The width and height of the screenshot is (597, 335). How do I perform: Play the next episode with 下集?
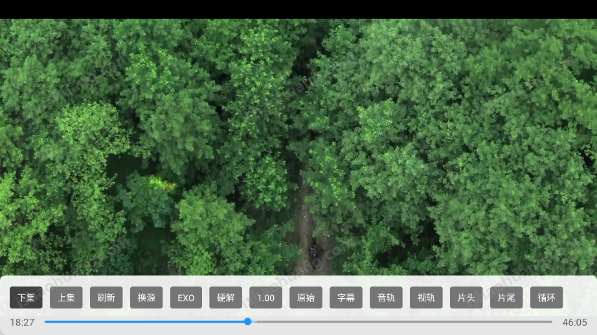[x=26, y=297]
